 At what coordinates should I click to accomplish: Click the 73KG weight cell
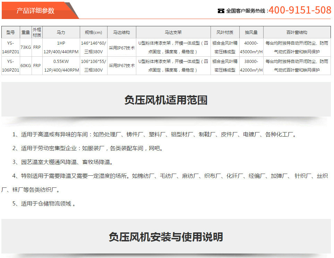[x=26, y=47]
